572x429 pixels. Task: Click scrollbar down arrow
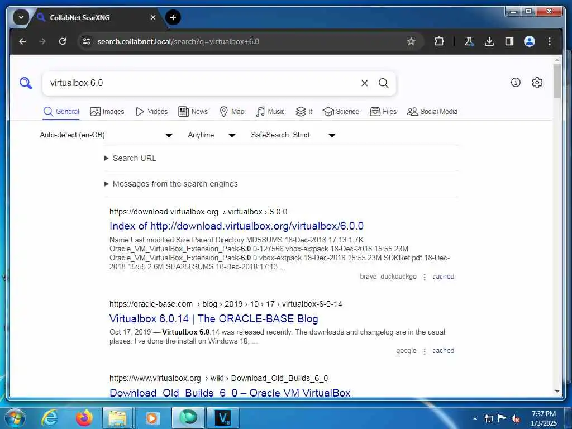(x=557, y=392)
